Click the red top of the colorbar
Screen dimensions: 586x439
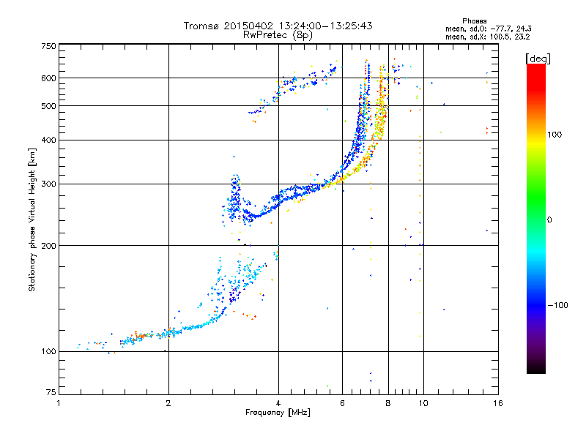click(x=535, y=68)
